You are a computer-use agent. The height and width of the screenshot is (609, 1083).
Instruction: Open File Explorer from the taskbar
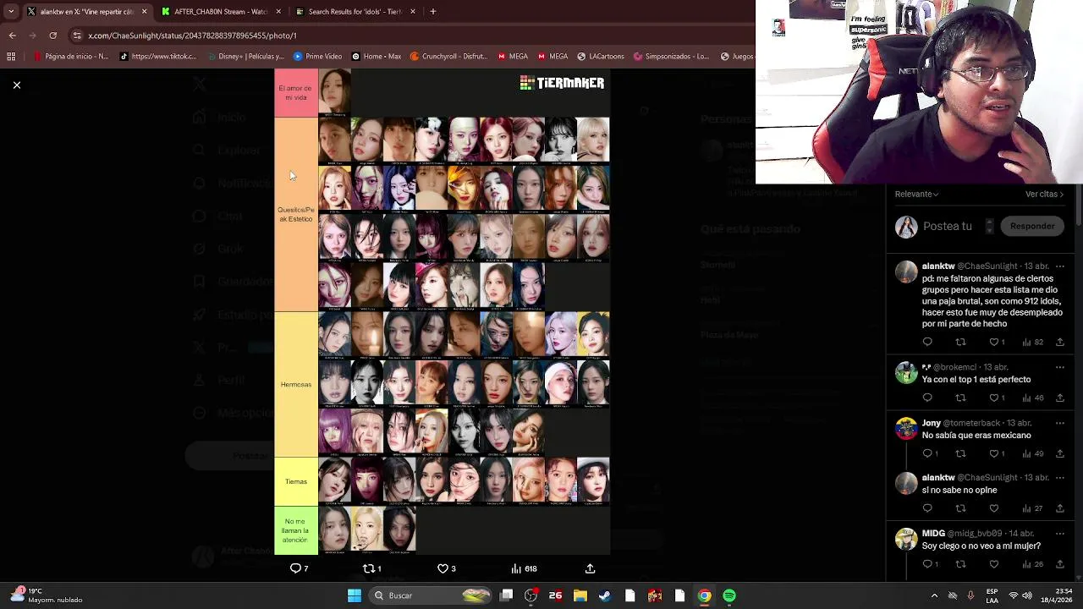click(580, 595)
